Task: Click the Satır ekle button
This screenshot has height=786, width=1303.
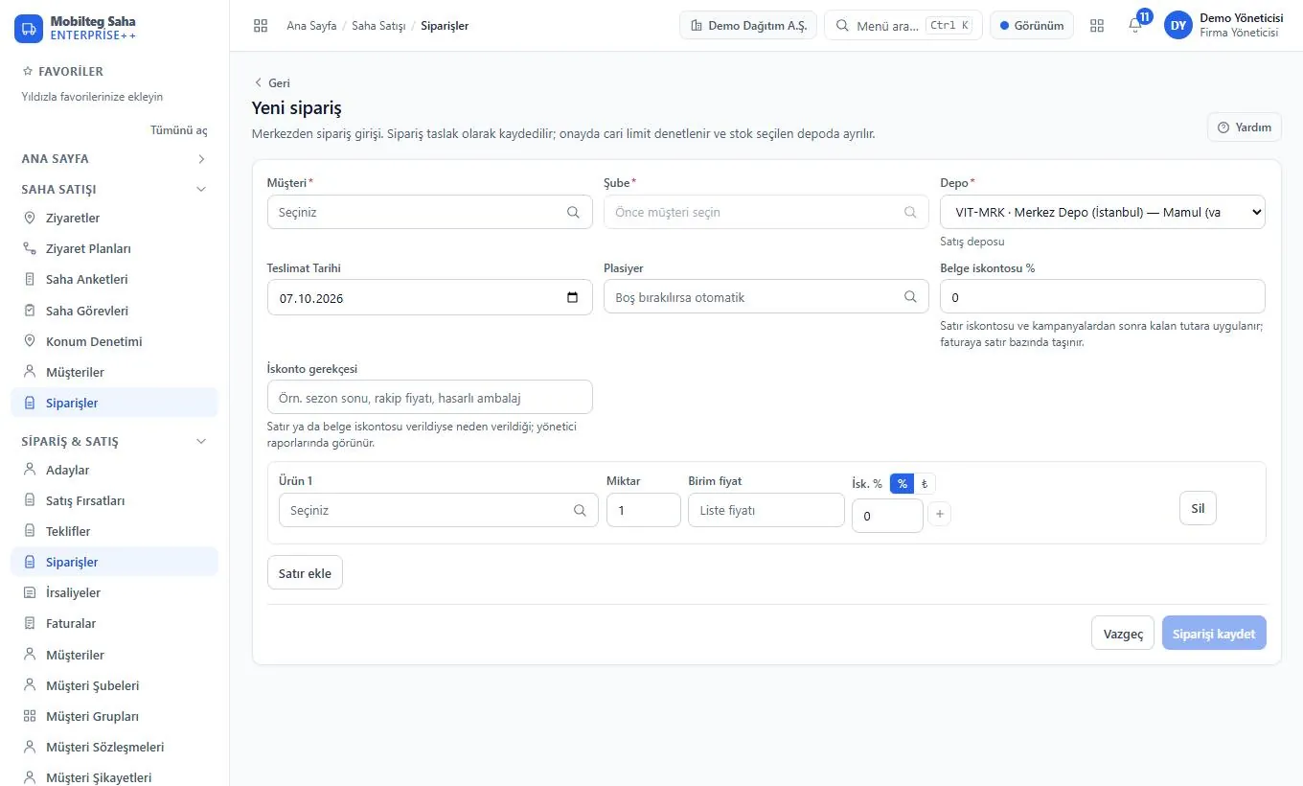Action: pyautogui.click(x=305, y=572)
